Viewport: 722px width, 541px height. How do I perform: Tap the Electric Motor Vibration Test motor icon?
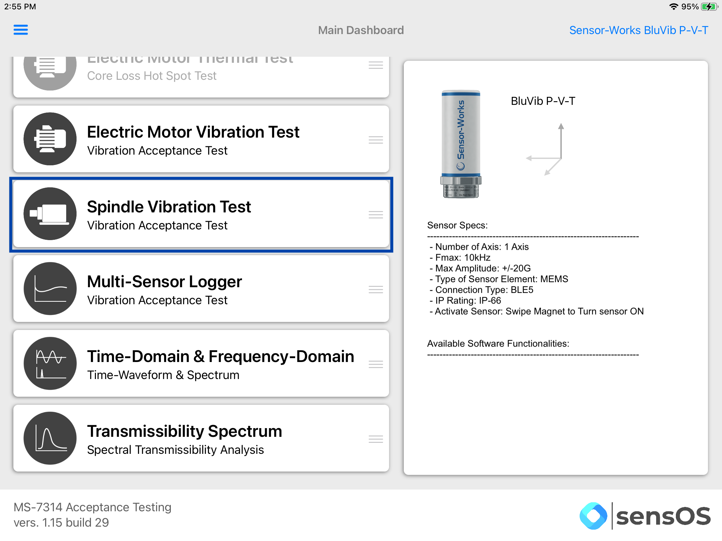(50, 139)
